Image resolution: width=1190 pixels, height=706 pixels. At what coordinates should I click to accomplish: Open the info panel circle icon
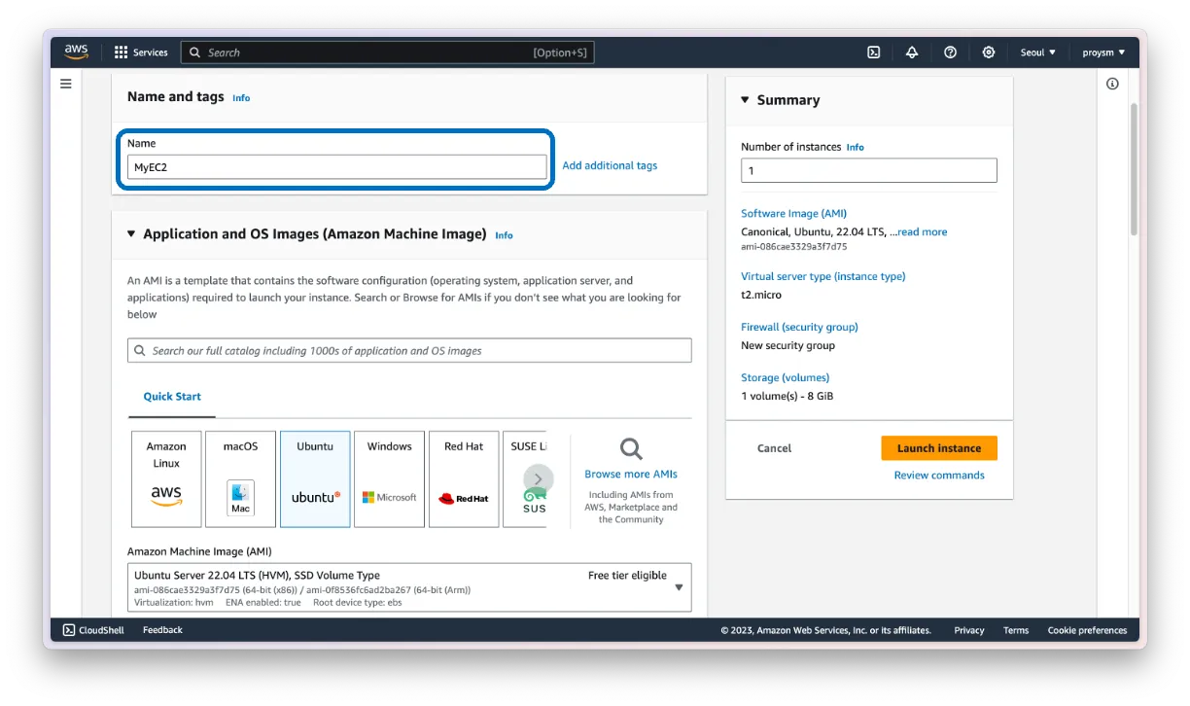[x=1112, y=84]
